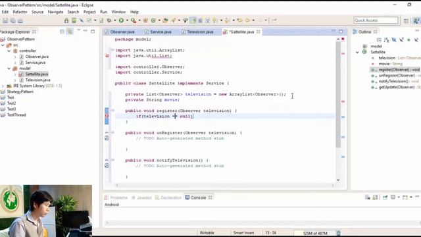Image resolution: width=421 pixels, height=237 pixels.
Task: Open the Help menu
Action: (x=134, y=12)
